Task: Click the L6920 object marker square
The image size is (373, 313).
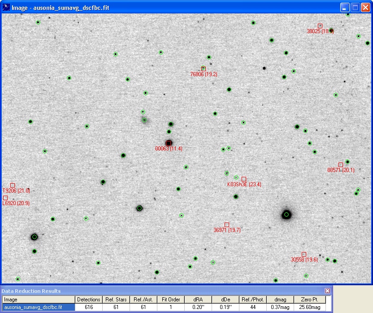Action: pos(5,198)
